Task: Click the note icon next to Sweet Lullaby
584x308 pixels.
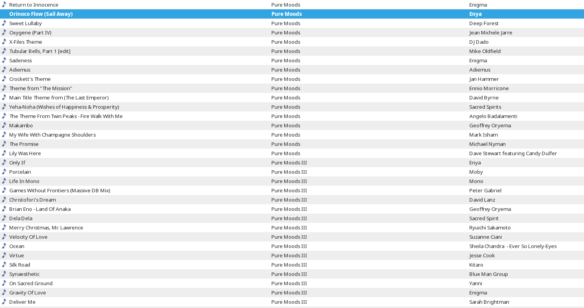Action: (4, 23)
